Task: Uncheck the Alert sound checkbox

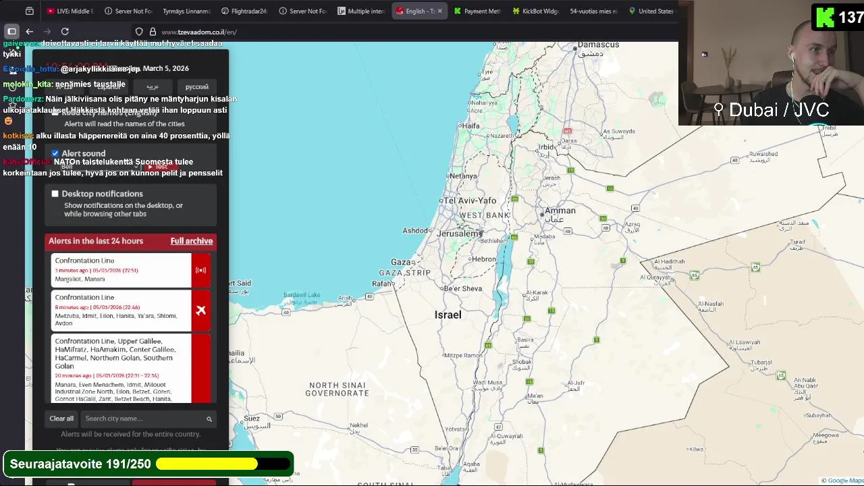Action: [x=55, y=153]
